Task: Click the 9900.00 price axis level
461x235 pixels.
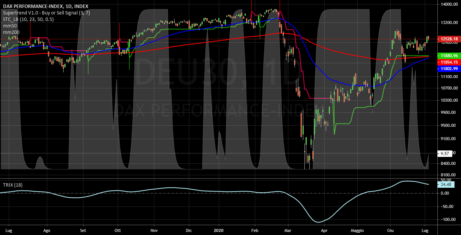Action: (x=448, y=112)
